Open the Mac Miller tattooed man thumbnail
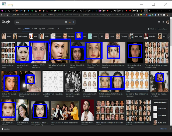This screenshot has width=172, height=136. click(87, 110)
